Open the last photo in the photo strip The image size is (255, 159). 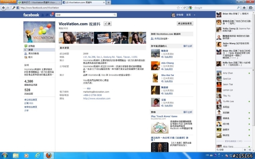click(x=137, y=38)
